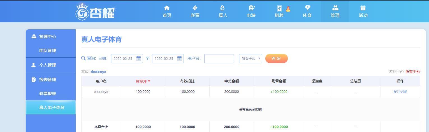Expand the 所有平台 platform dropdown
Viewport: 429px width, 132px height.
(250, 58)
